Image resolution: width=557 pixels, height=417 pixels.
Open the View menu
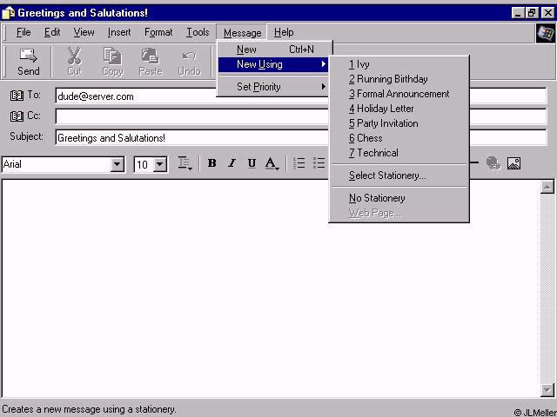(x=84, y=32)
